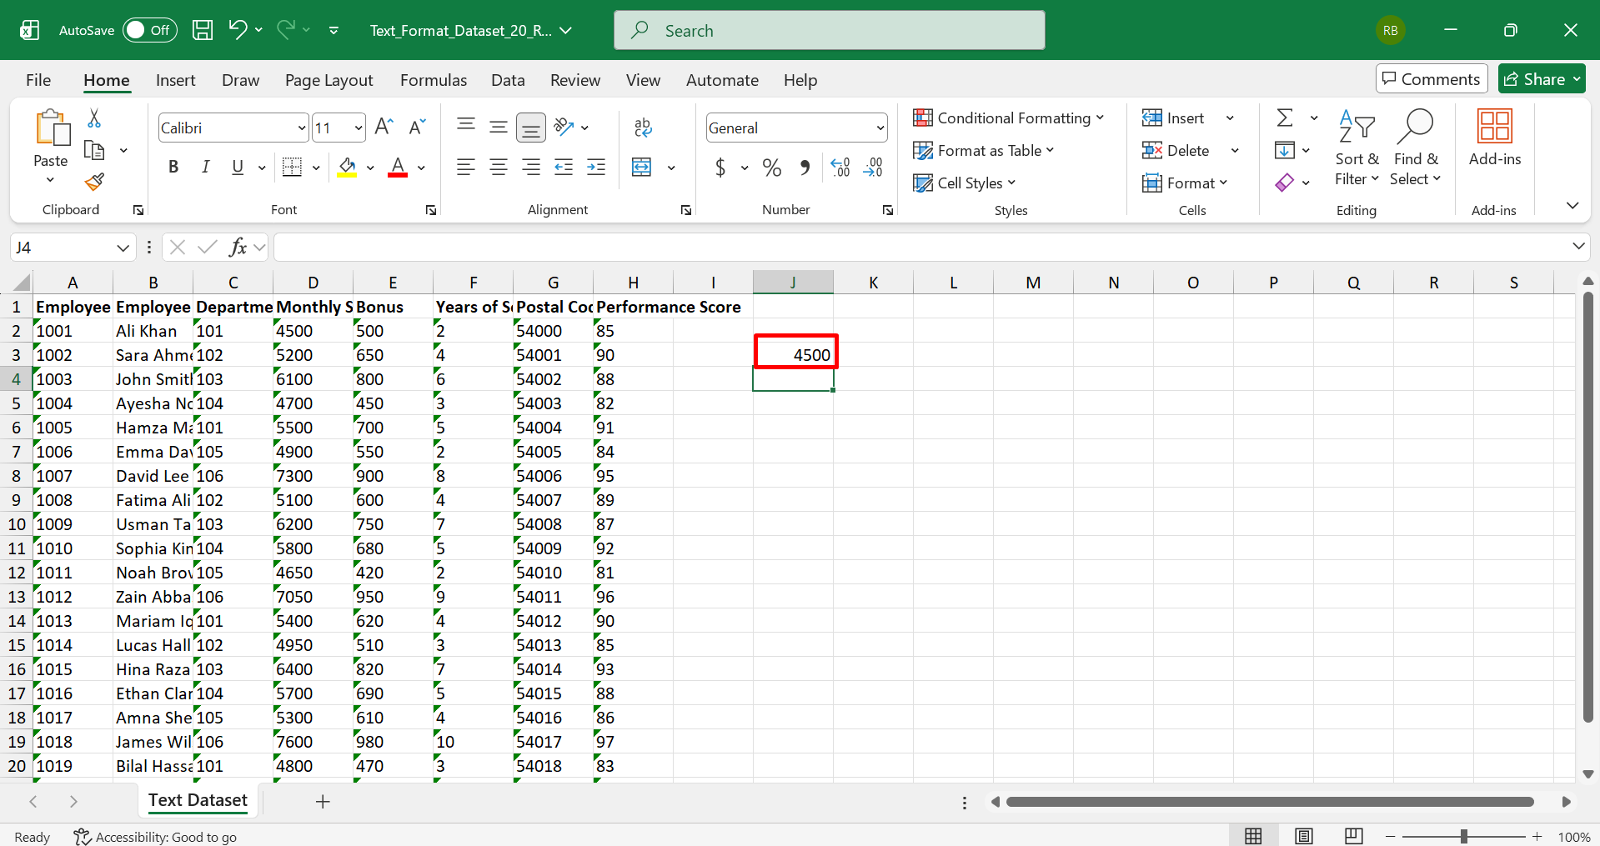The width and height of the screenshot is (1600, 846).
Task: Switch to the Formulas tab
Action: [434, 80]
